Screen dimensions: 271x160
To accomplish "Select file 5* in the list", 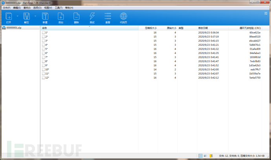I will (46, 49).
